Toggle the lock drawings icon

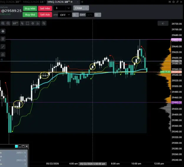3,55
